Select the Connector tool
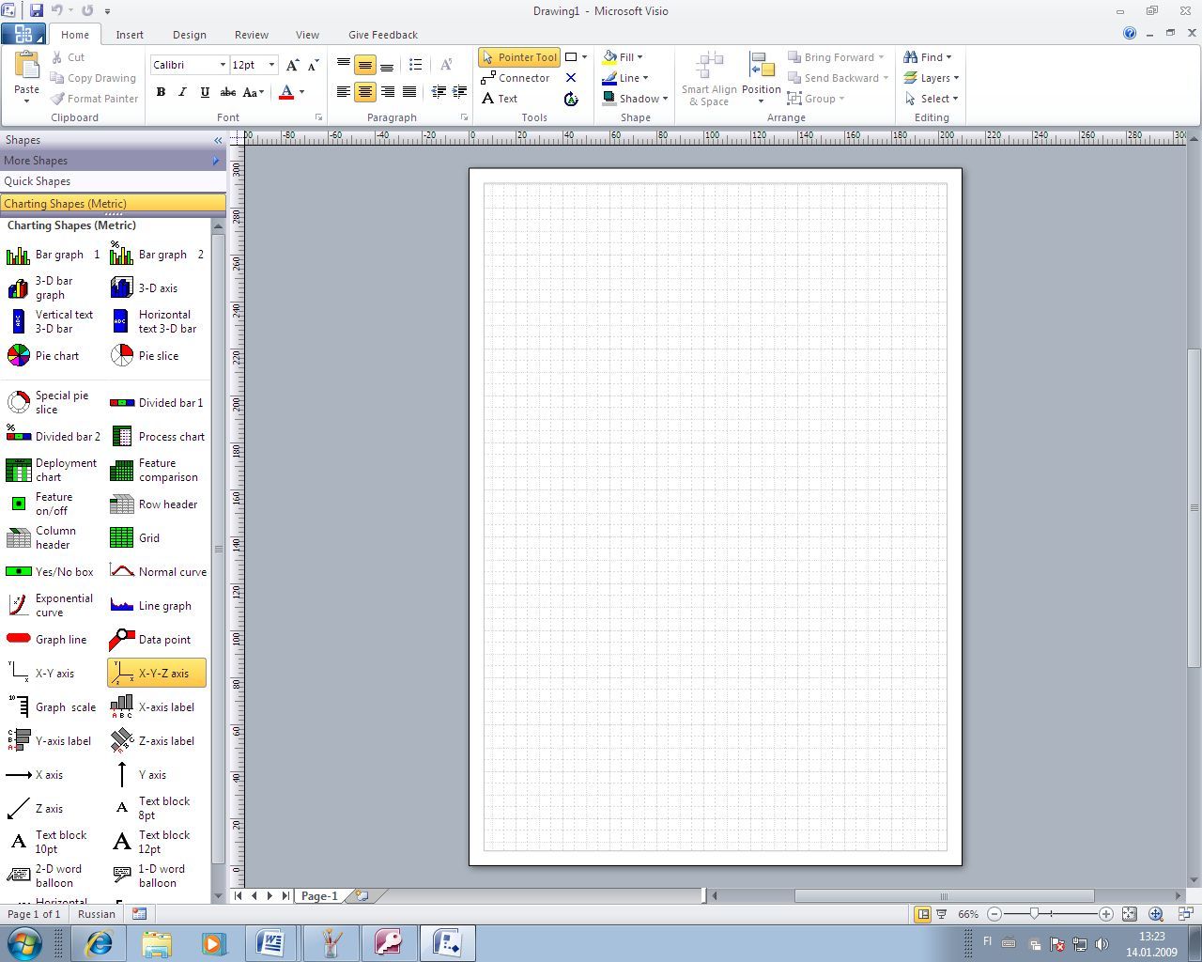This screenshot has height=962, width=1202. pyautogui.click(x=517, y=77)
